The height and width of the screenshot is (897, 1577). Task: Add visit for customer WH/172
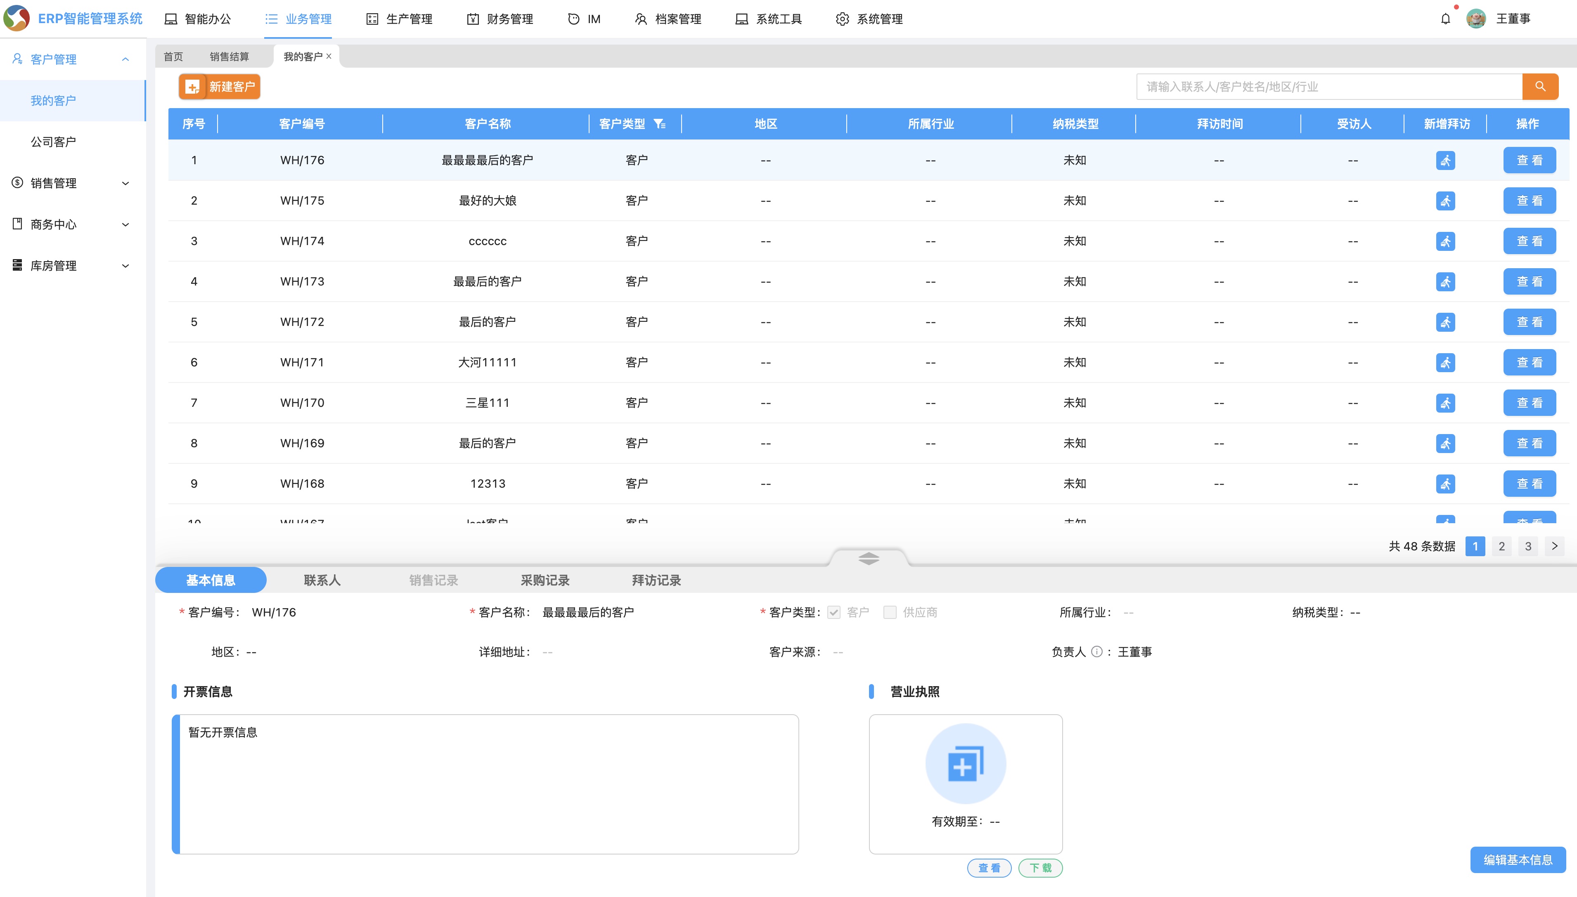point(1445,322)
